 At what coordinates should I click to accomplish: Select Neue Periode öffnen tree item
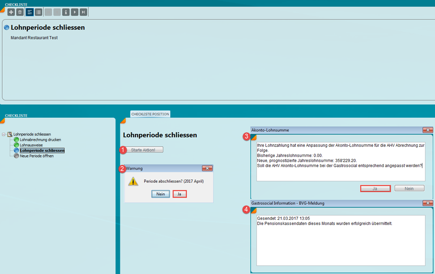pos(36,156)
